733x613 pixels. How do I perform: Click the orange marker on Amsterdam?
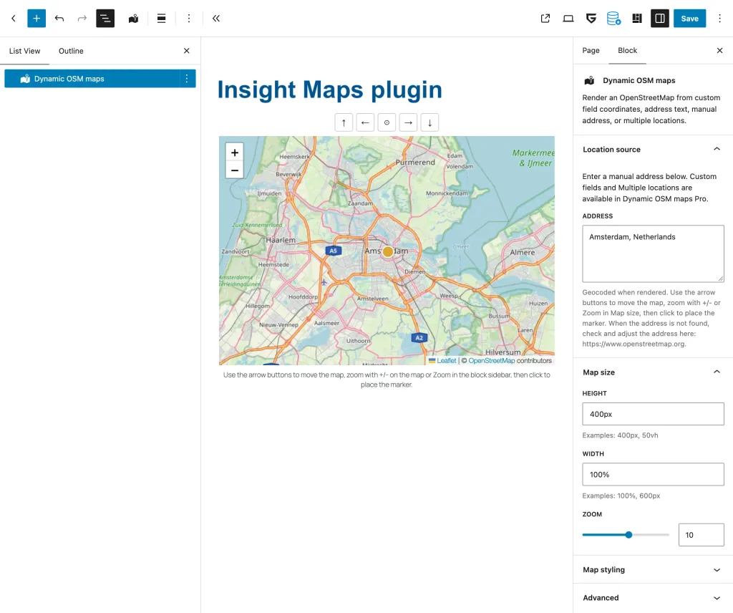click(x=387, y=251)
